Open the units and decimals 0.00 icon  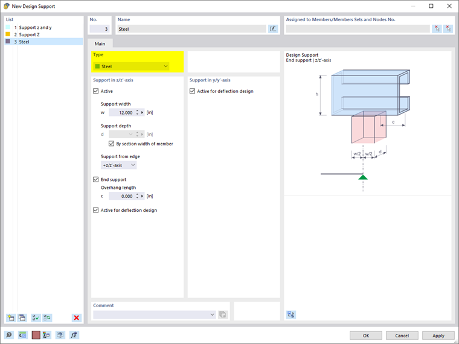22,335
